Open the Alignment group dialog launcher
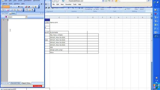Image resolution: width=160 pixels, height=90 pixels. pos(65,11)
